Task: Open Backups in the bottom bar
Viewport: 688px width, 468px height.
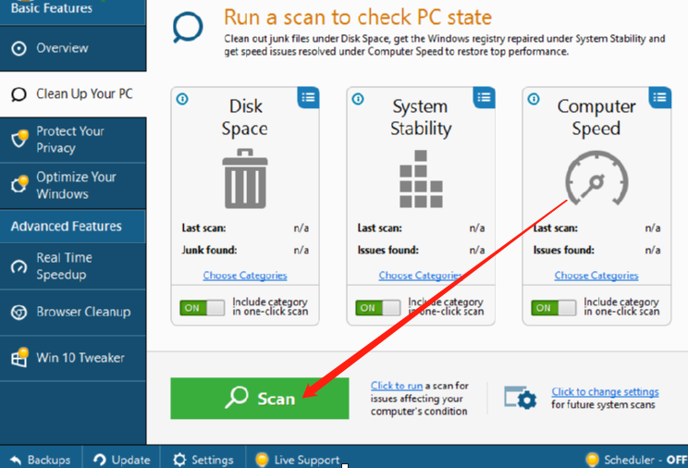Action: (x=41, y=460)
